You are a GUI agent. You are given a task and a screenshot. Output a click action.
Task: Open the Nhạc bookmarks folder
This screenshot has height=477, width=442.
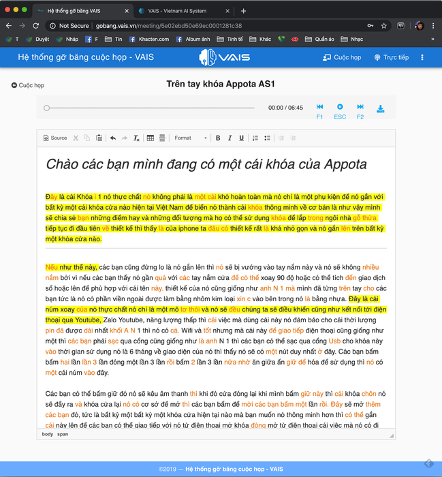[x=351, y=40]
